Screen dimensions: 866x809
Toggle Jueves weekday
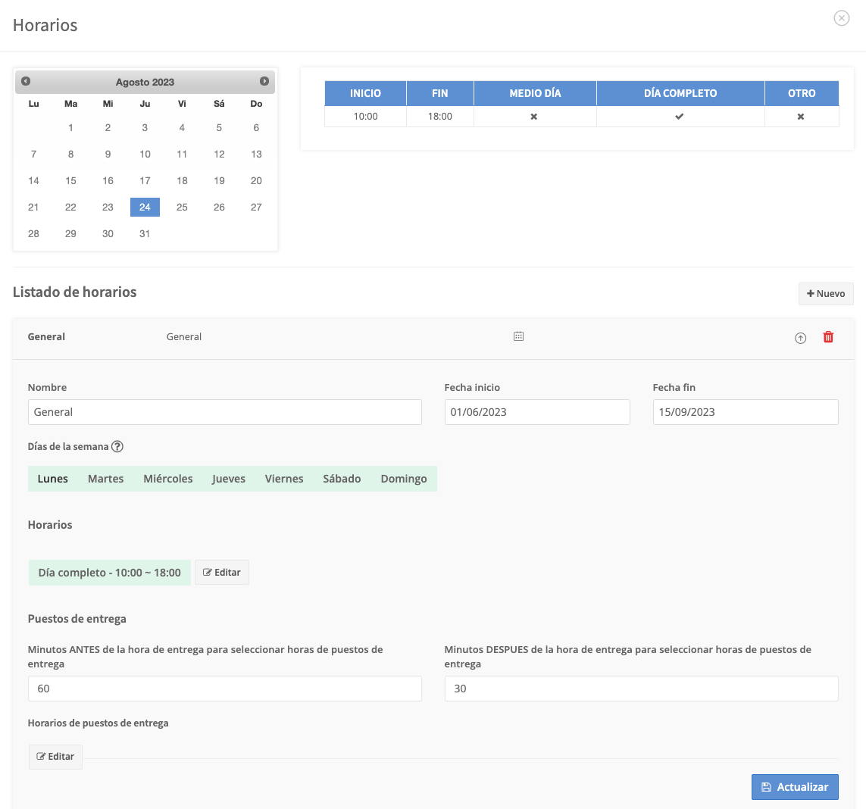pyautogui.click(x=229, y=479)
